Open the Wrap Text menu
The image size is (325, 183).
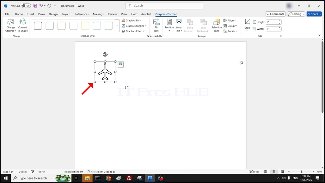point(179,26)
